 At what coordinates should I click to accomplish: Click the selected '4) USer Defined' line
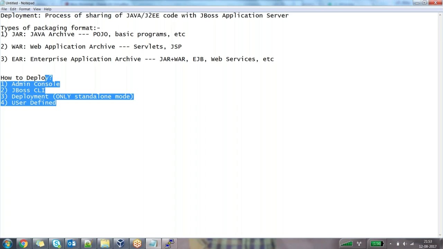(x=28, y=103)
